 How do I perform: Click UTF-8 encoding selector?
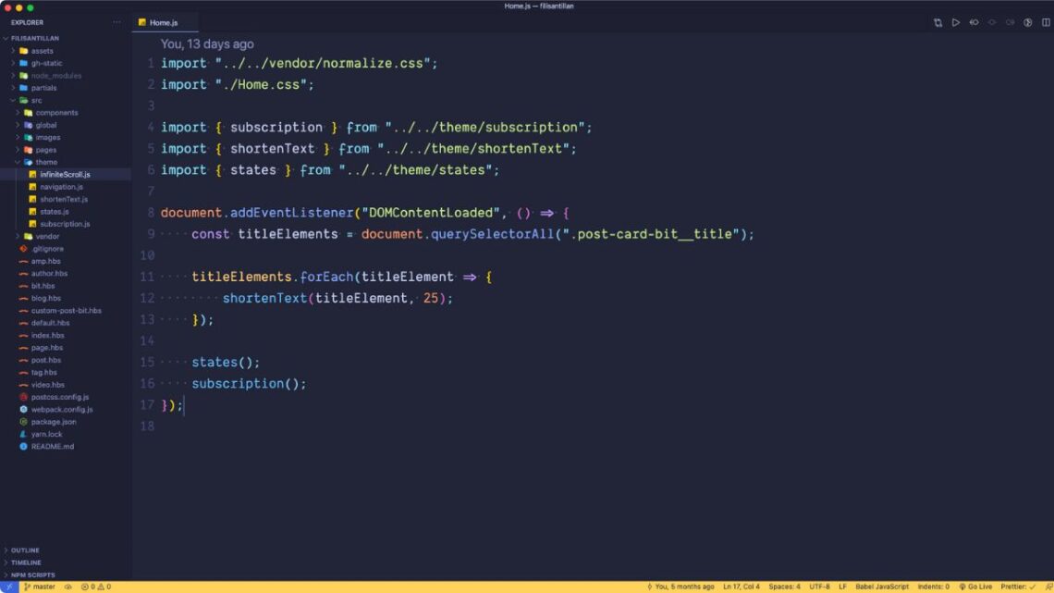tap(819, 587)
